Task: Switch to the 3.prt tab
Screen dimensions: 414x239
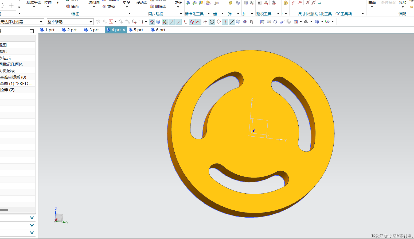Action: point(92,30)
